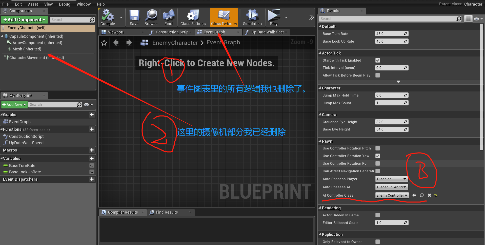The image size is (485, 245).
Task: Enable Use Controller Rotation Pitch
Action: (x=378, y=148)
